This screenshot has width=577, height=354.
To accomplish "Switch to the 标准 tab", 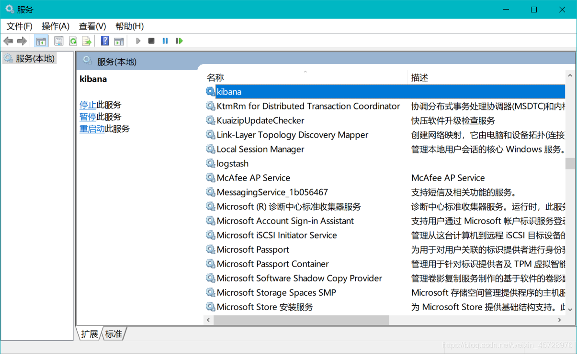I will coord(113,334).
